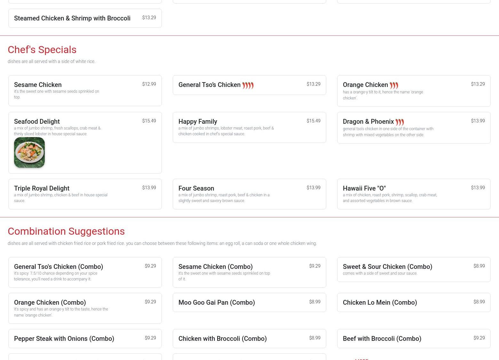The width and height of the screenshot is (499, 360).
Task: Open the Seafood Delight dish photo
Action: pyautogui.click(x=29, y=153)
